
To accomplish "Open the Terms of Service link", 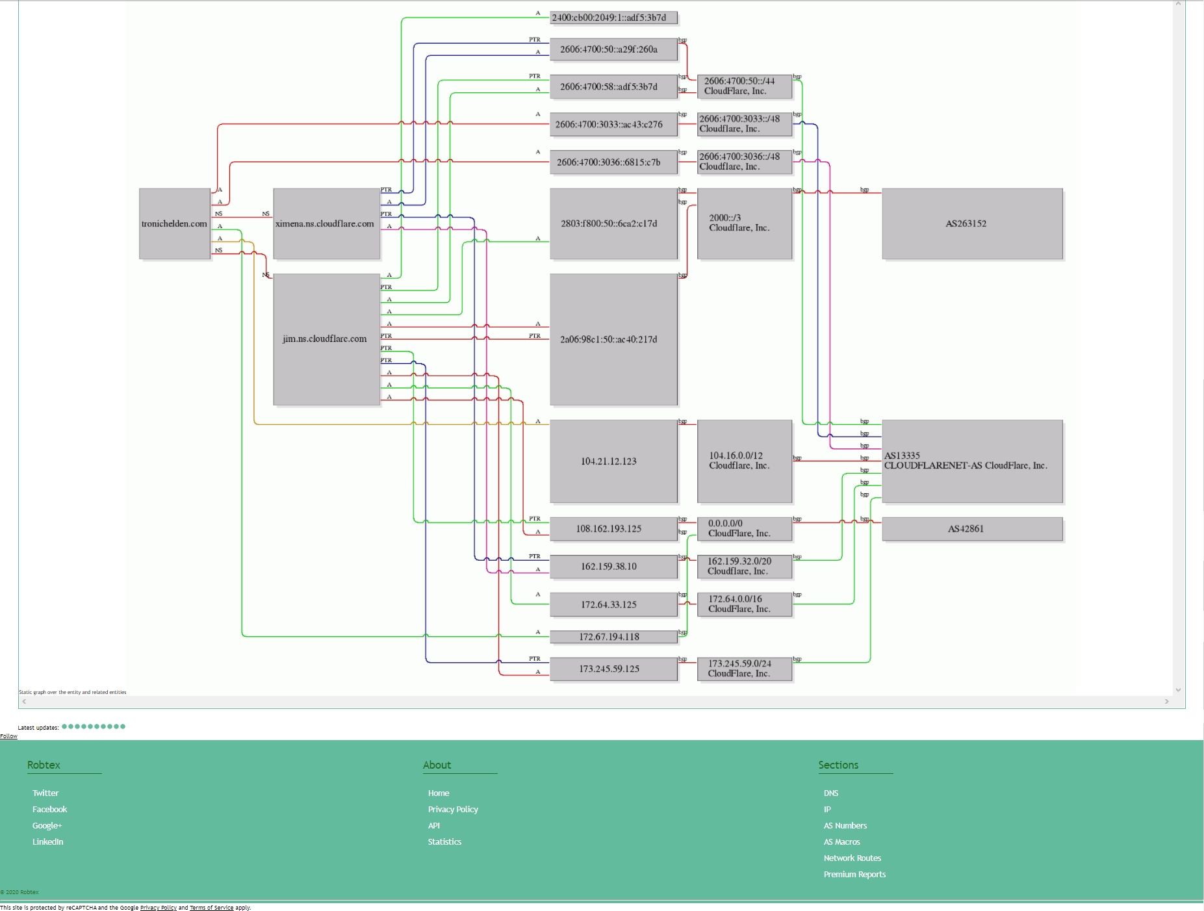I will click(x=211, y=908).
